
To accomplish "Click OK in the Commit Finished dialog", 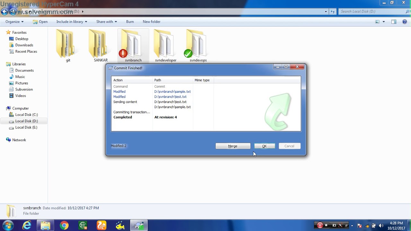I will pos(264,146).
